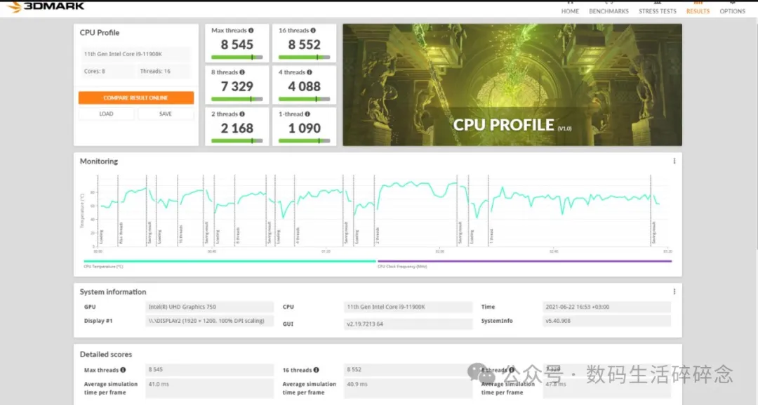
Task: Toggle the CPU Clock Frequency legend line
Action: click(x=524, y=262)
